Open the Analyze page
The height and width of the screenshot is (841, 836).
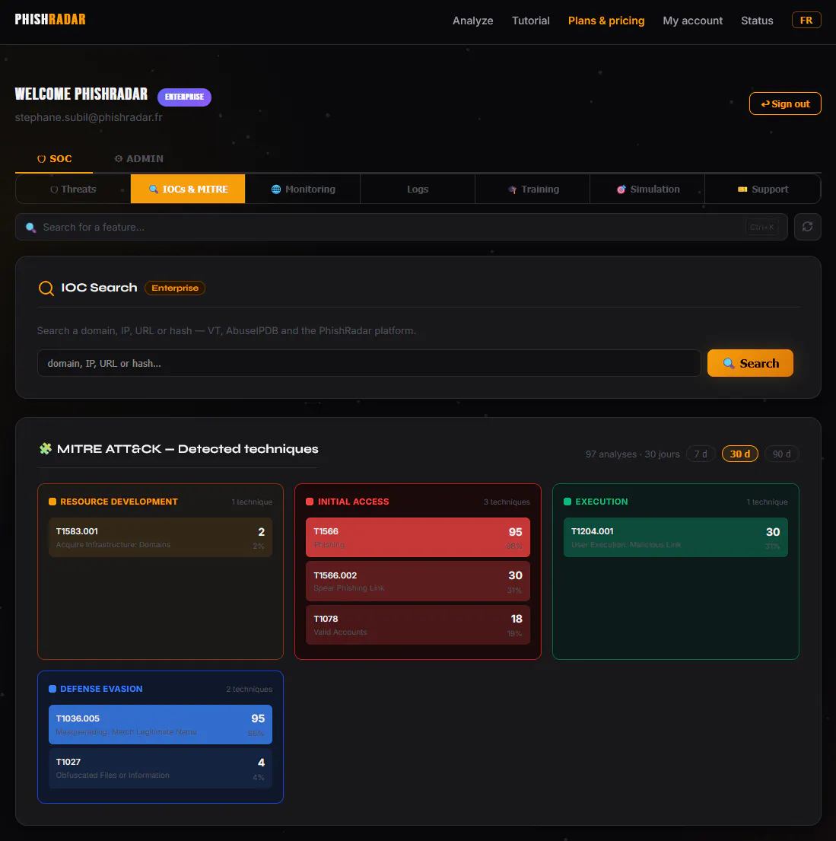(x=472, y=21)
